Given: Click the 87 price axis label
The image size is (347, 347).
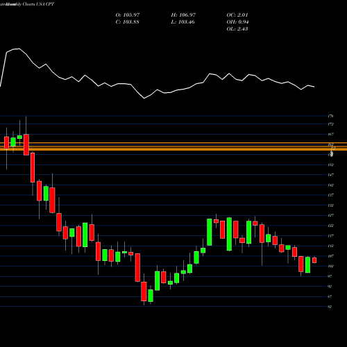Looking at the screenshot, I should (330, 296).
